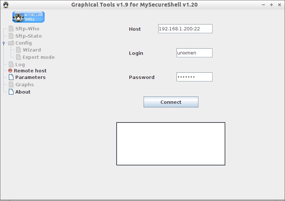Screen dimensions: 285x201
Task: Collapse the Config tree node handle
Action: click(x=4, y=43)
